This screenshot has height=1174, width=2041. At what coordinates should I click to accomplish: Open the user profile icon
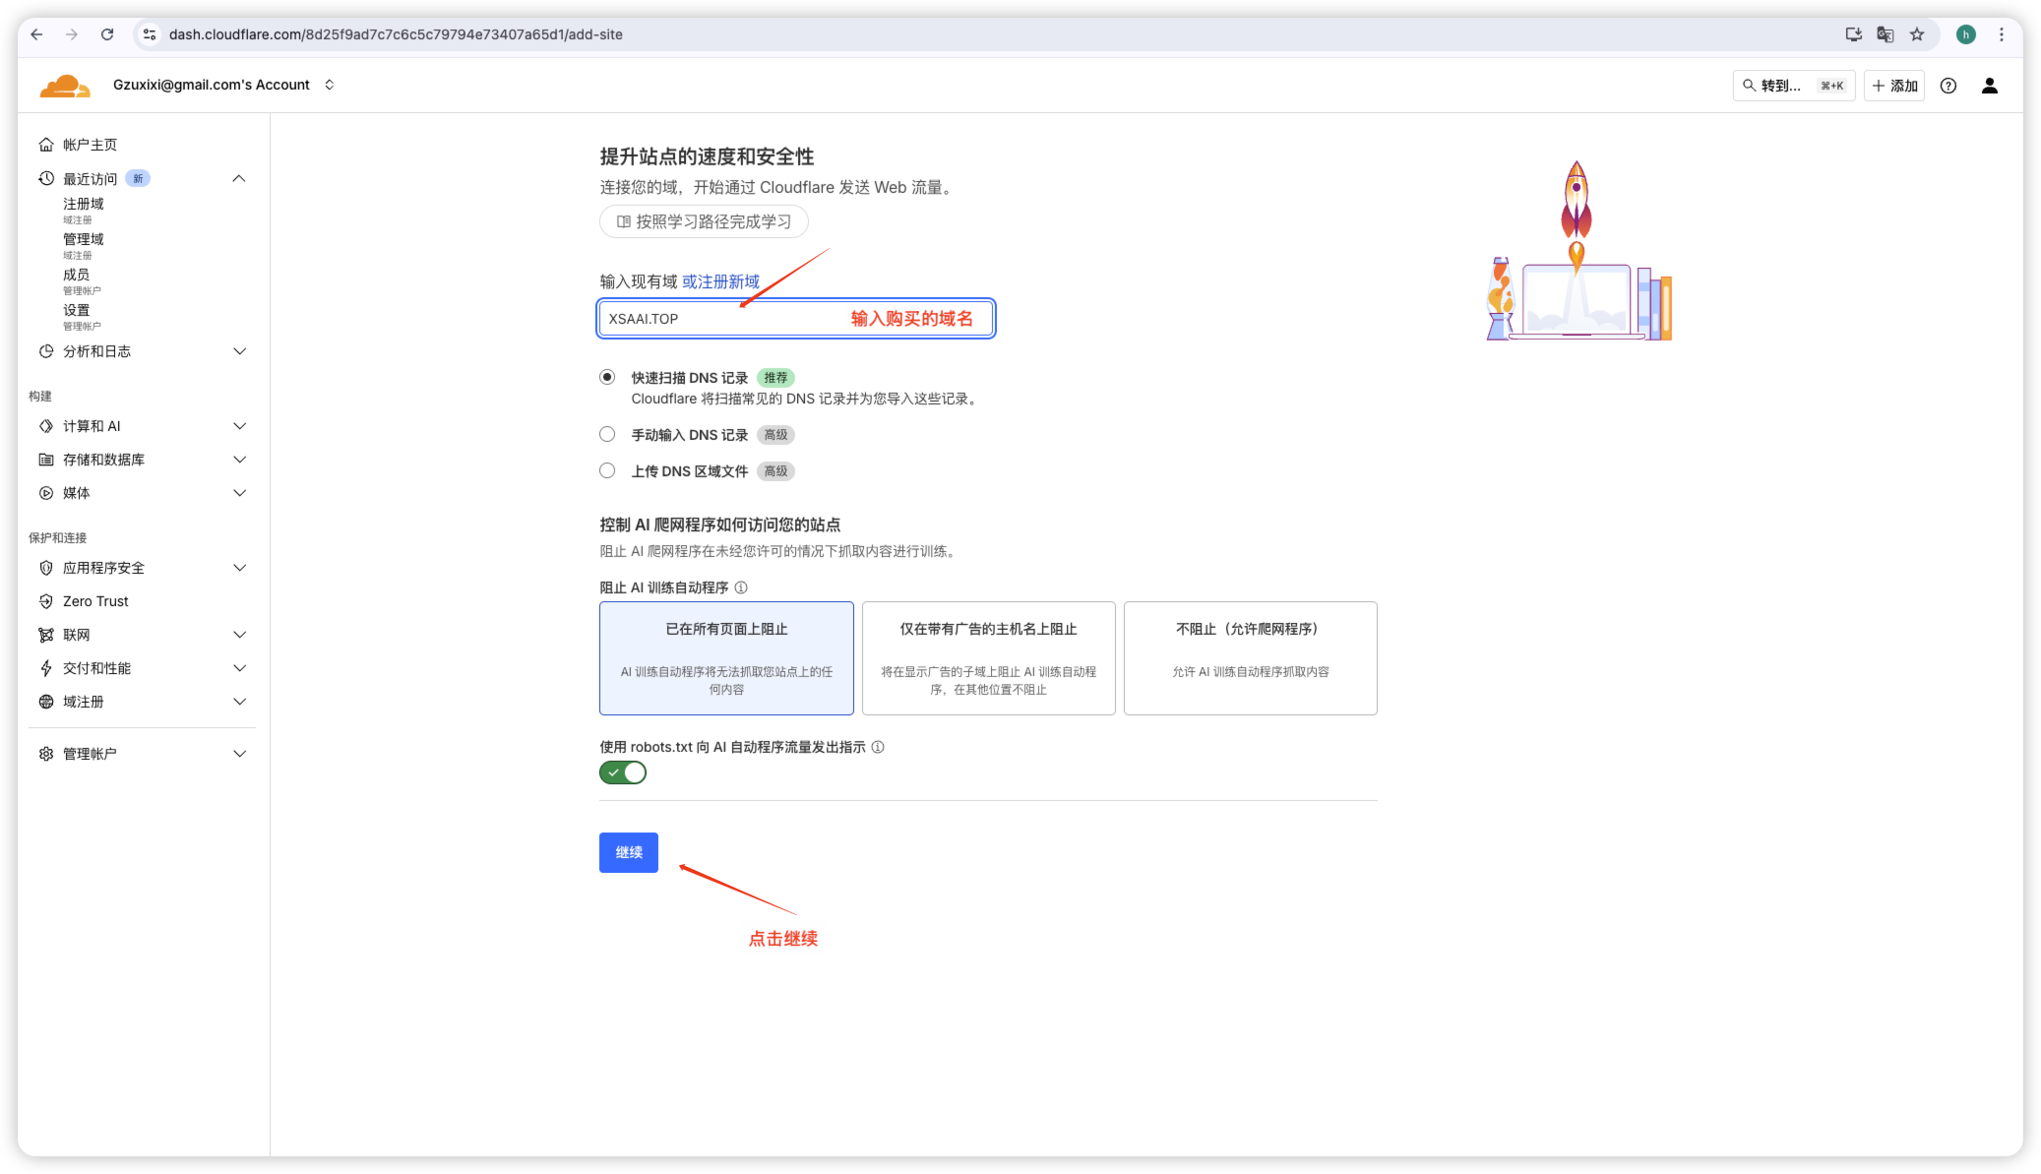click(1989, 86)
